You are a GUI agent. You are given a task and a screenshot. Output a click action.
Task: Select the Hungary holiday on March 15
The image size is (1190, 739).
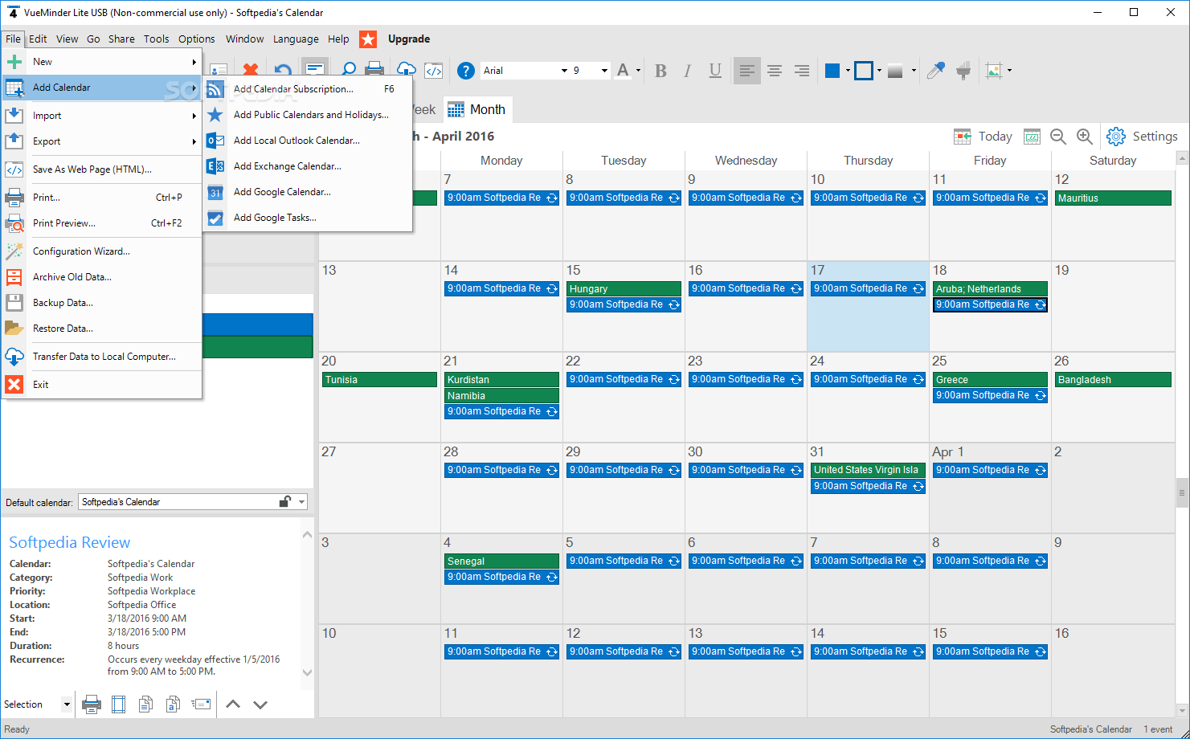pos(624,288)
